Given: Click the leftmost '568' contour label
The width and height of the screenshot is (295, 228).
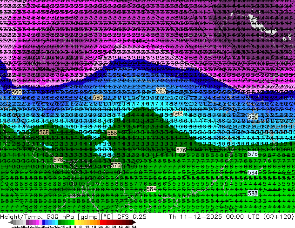Looking at the screenshot, I should click(44, 132).
